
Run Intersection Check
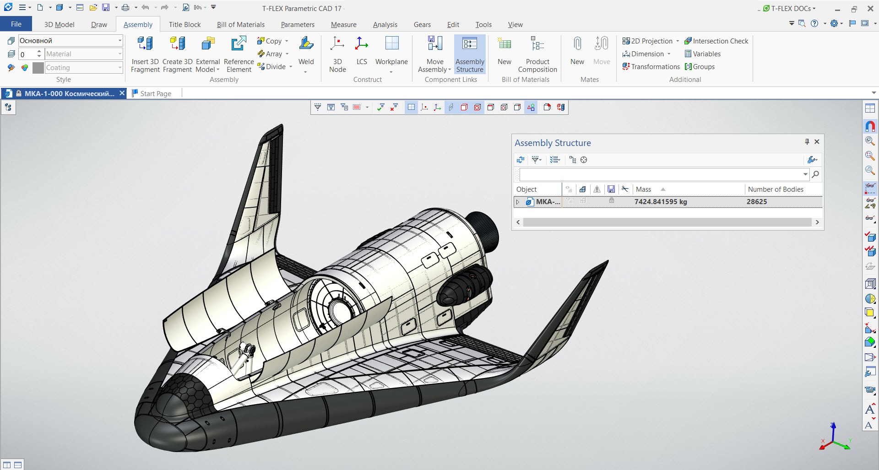pyautogui.click(x=716, y=41)
